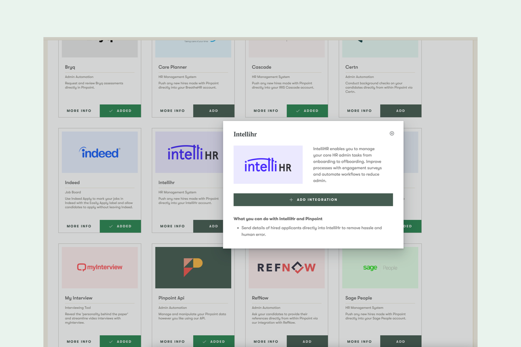Select the "Pinpoint Api" card title
This screenshot has height=347, width=521.
tap(171, 298)
